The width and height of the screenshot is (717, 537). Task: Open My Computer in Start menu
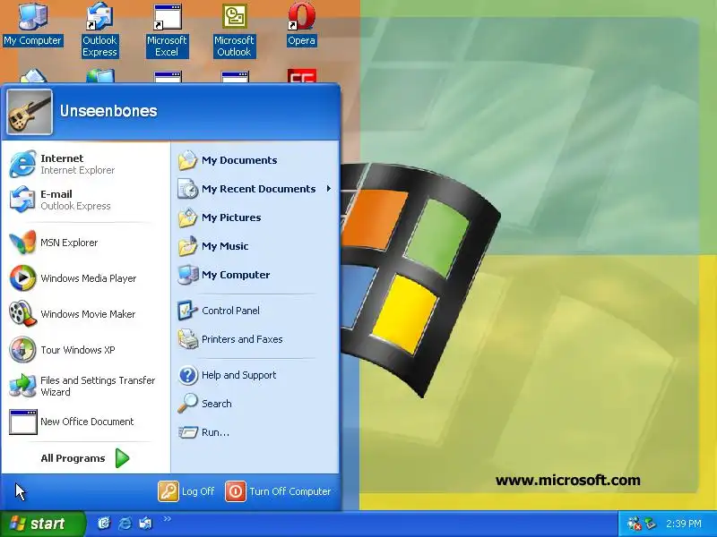point(255,275)
